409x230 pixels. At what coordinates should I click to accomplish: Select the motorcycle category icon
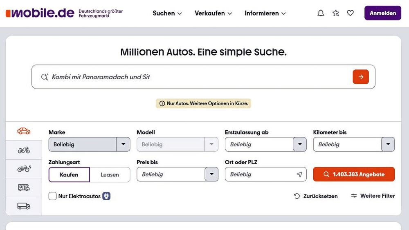tap(24, 150)
